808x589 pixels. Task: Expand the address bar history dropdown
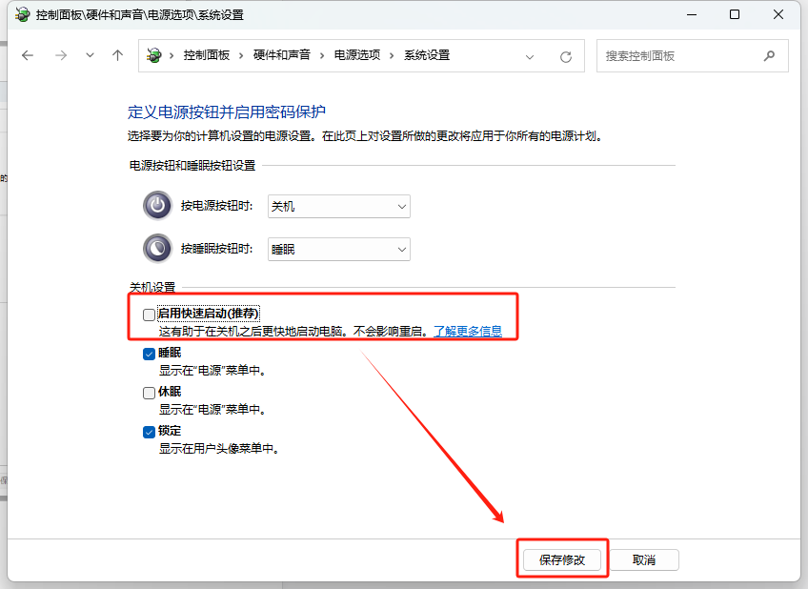(531, 56)
